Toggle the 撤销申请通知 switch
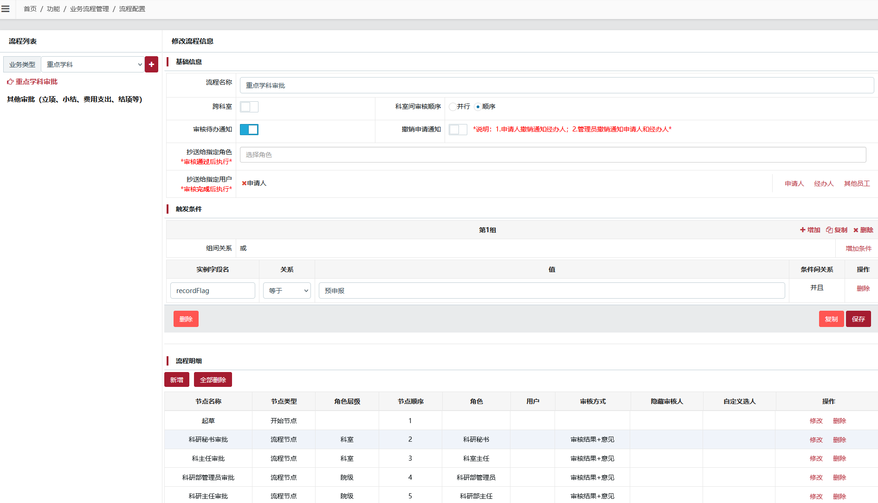Screen dimensions: 878x503 click(458, 130)
